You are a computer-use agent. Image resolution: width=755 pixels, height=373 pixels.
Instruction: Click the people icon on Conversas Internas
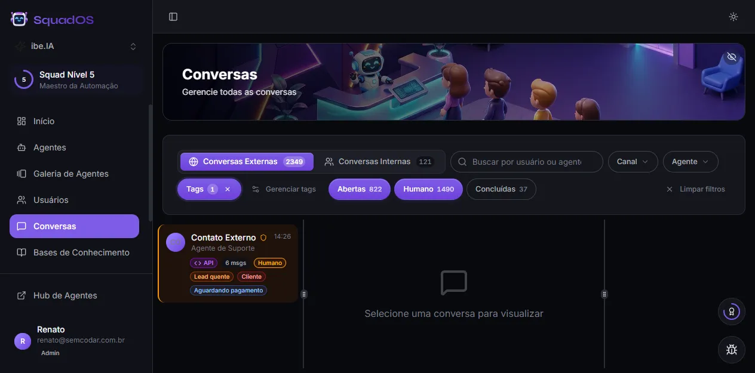tap(329, 162)
